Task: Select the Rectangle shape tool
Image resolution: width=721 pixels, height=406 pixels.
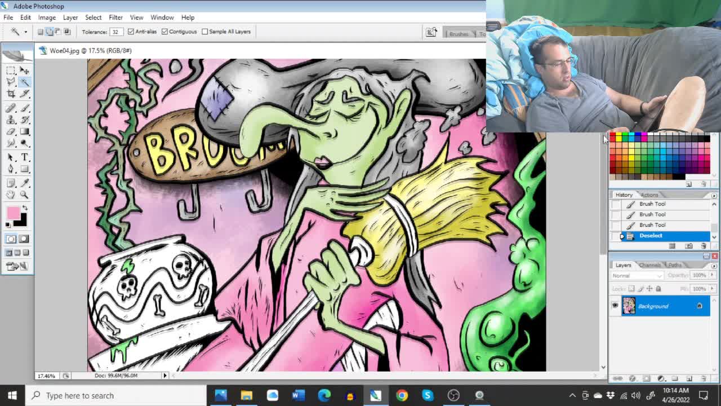Action: pyautogui.click(x=24, y=170)
